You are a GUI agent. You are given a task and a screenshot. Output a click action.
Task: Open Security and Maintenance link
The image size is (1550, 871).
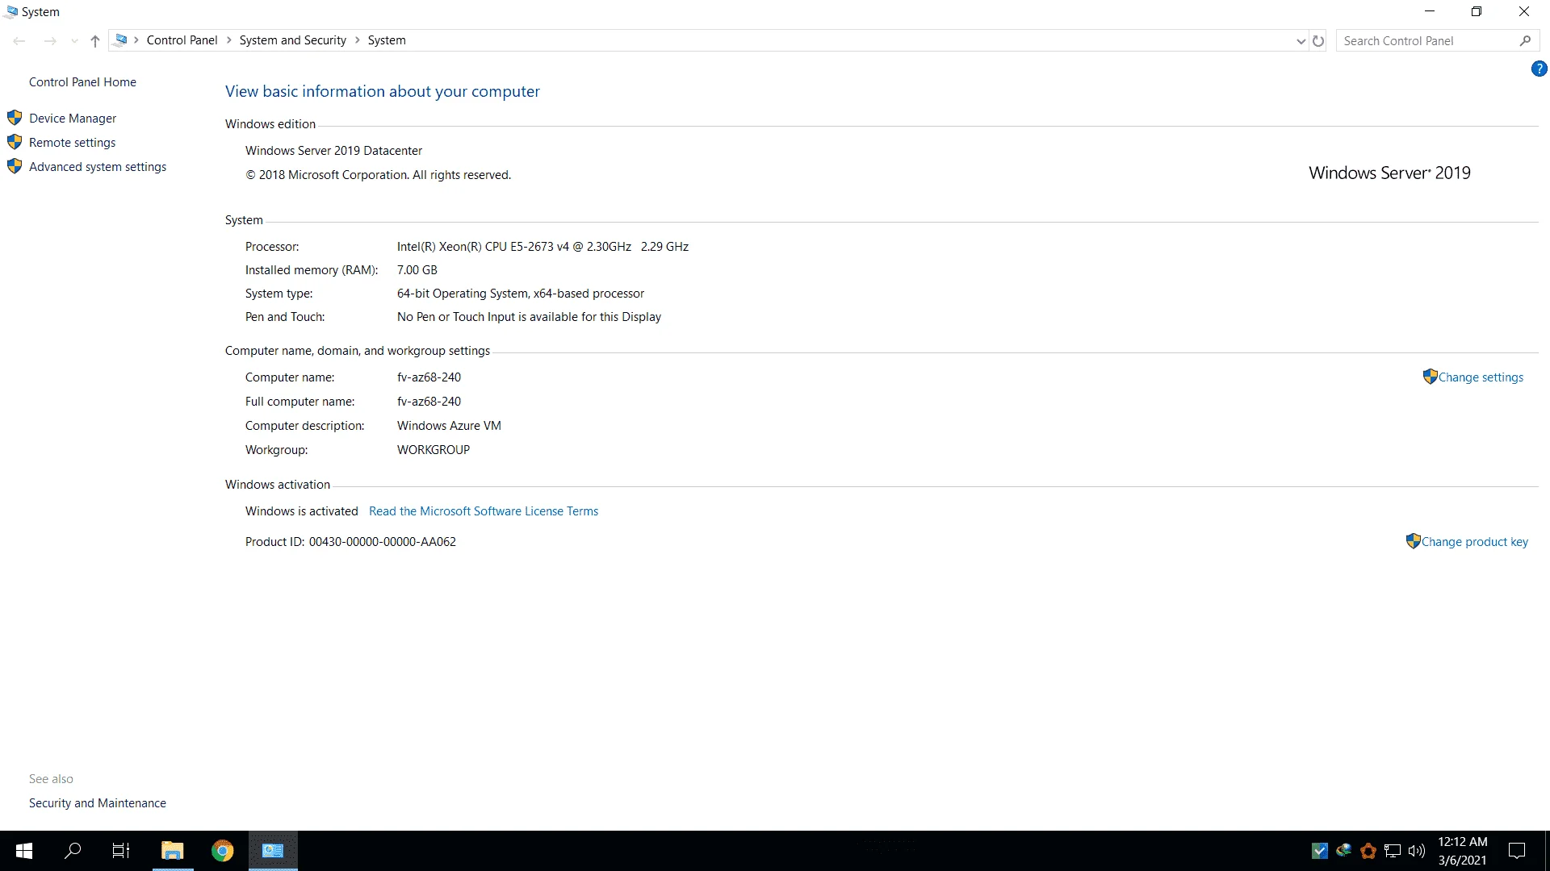coord(98,803)
